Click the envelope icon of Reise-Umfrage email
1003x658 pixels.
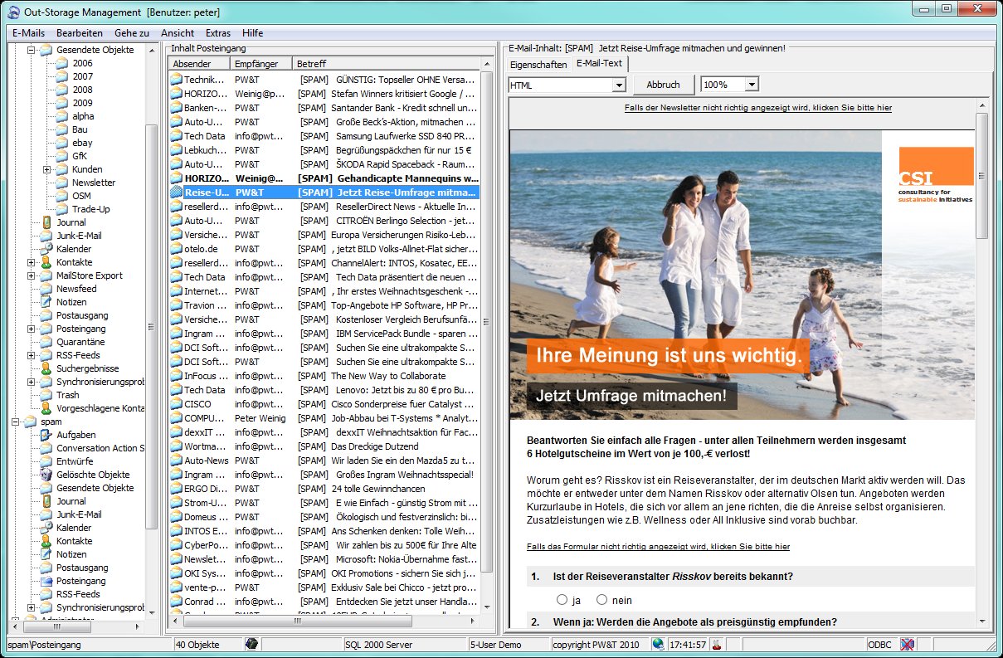(176, 193)
